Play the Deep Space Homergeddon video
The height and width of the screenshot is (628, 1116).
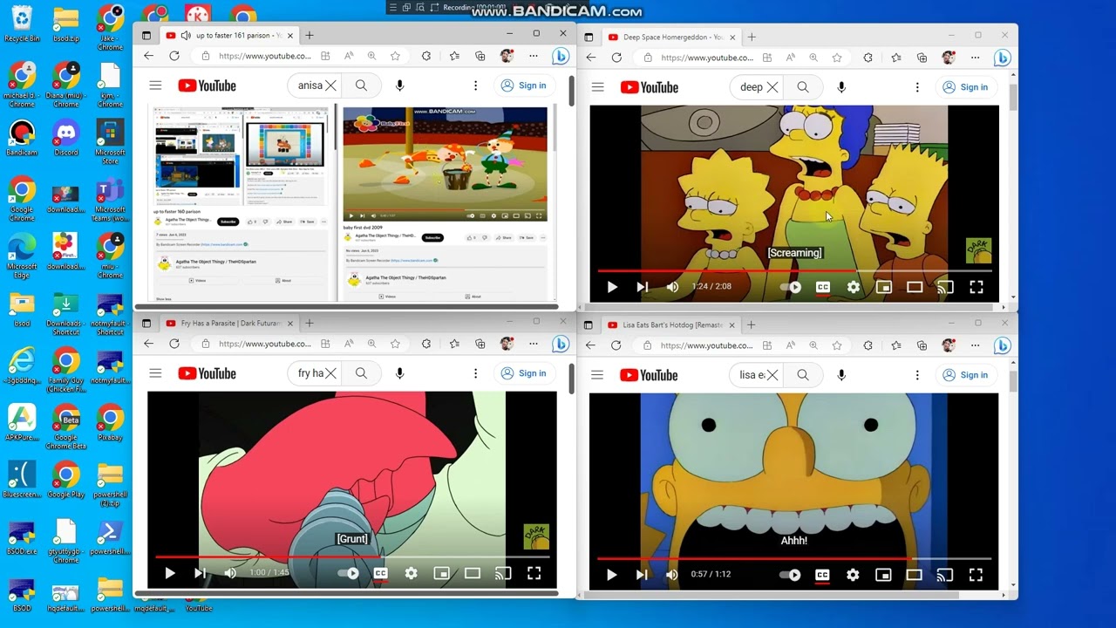(x=612, y=287)
